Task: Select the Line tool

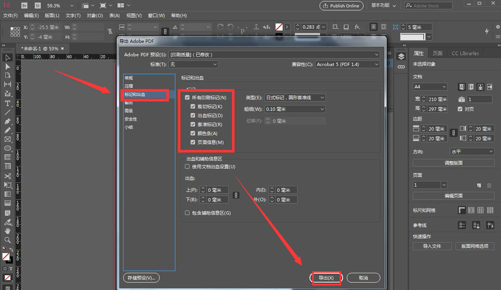Action: [x=8, y=113]
